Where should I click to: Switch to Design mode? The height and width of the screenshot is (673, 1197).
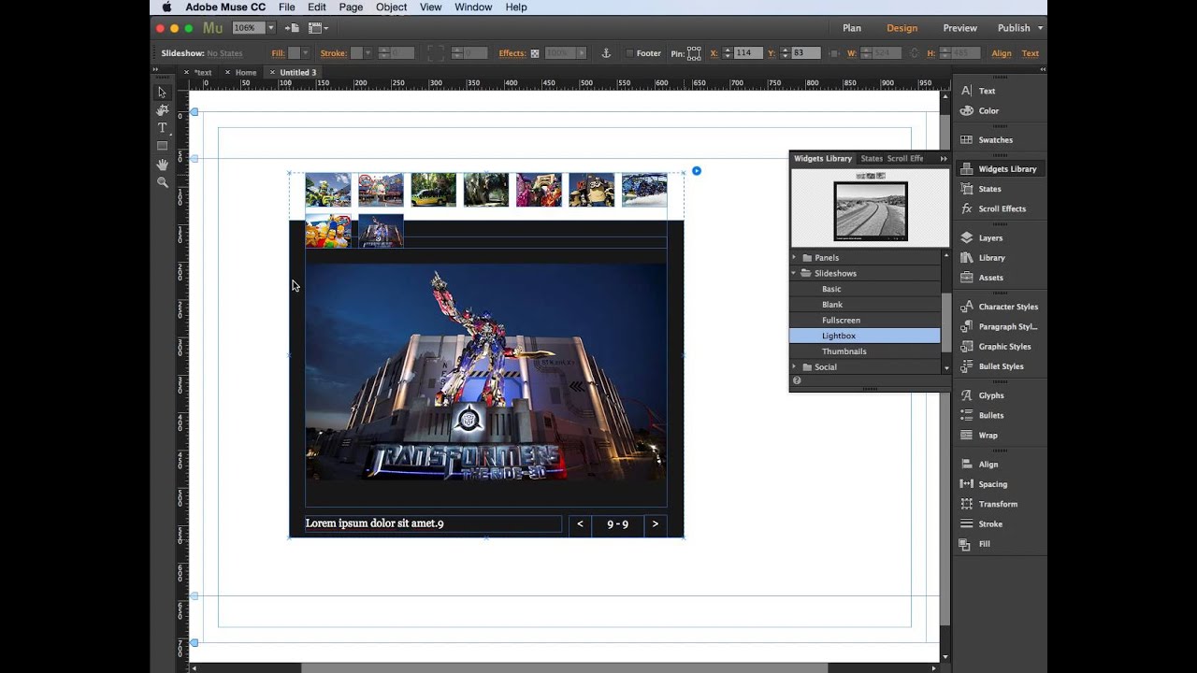point(902,28)
